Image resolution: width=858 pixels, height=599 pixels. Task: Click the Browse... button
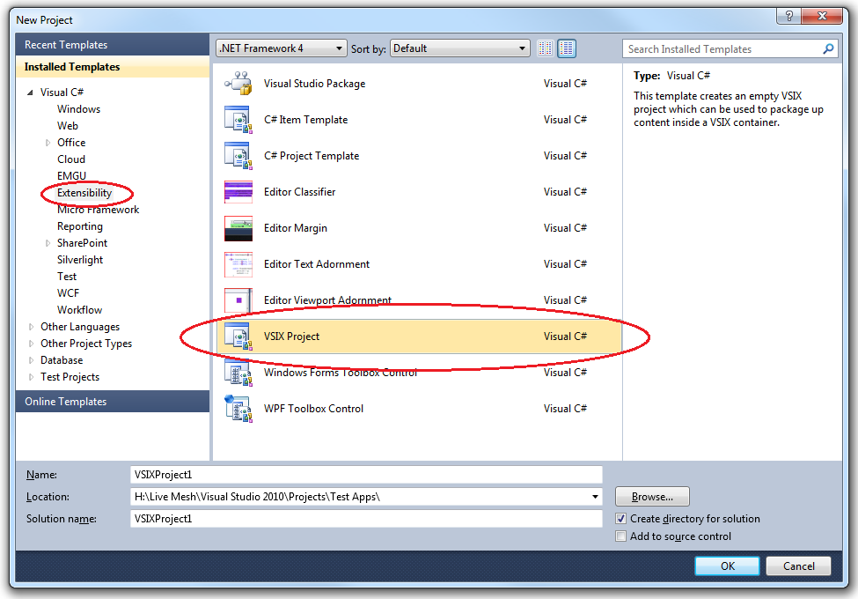[x=652, y=497]
